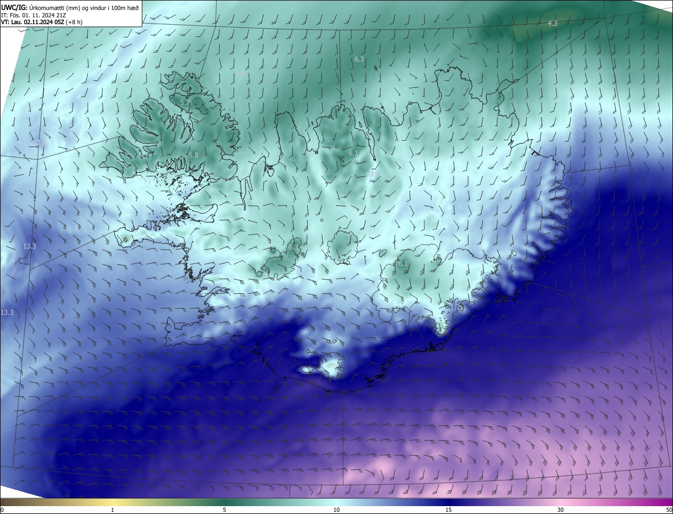Click the 5.7 value label on the map
Screen dimensions: 673x514
pyautogui.click(x=185, y=102)
